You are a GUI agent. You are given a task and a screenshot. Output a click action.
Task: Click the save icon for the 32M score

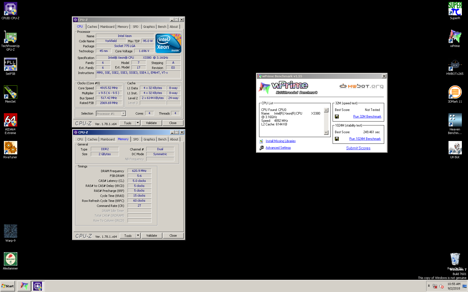click(x=337, y=117)
